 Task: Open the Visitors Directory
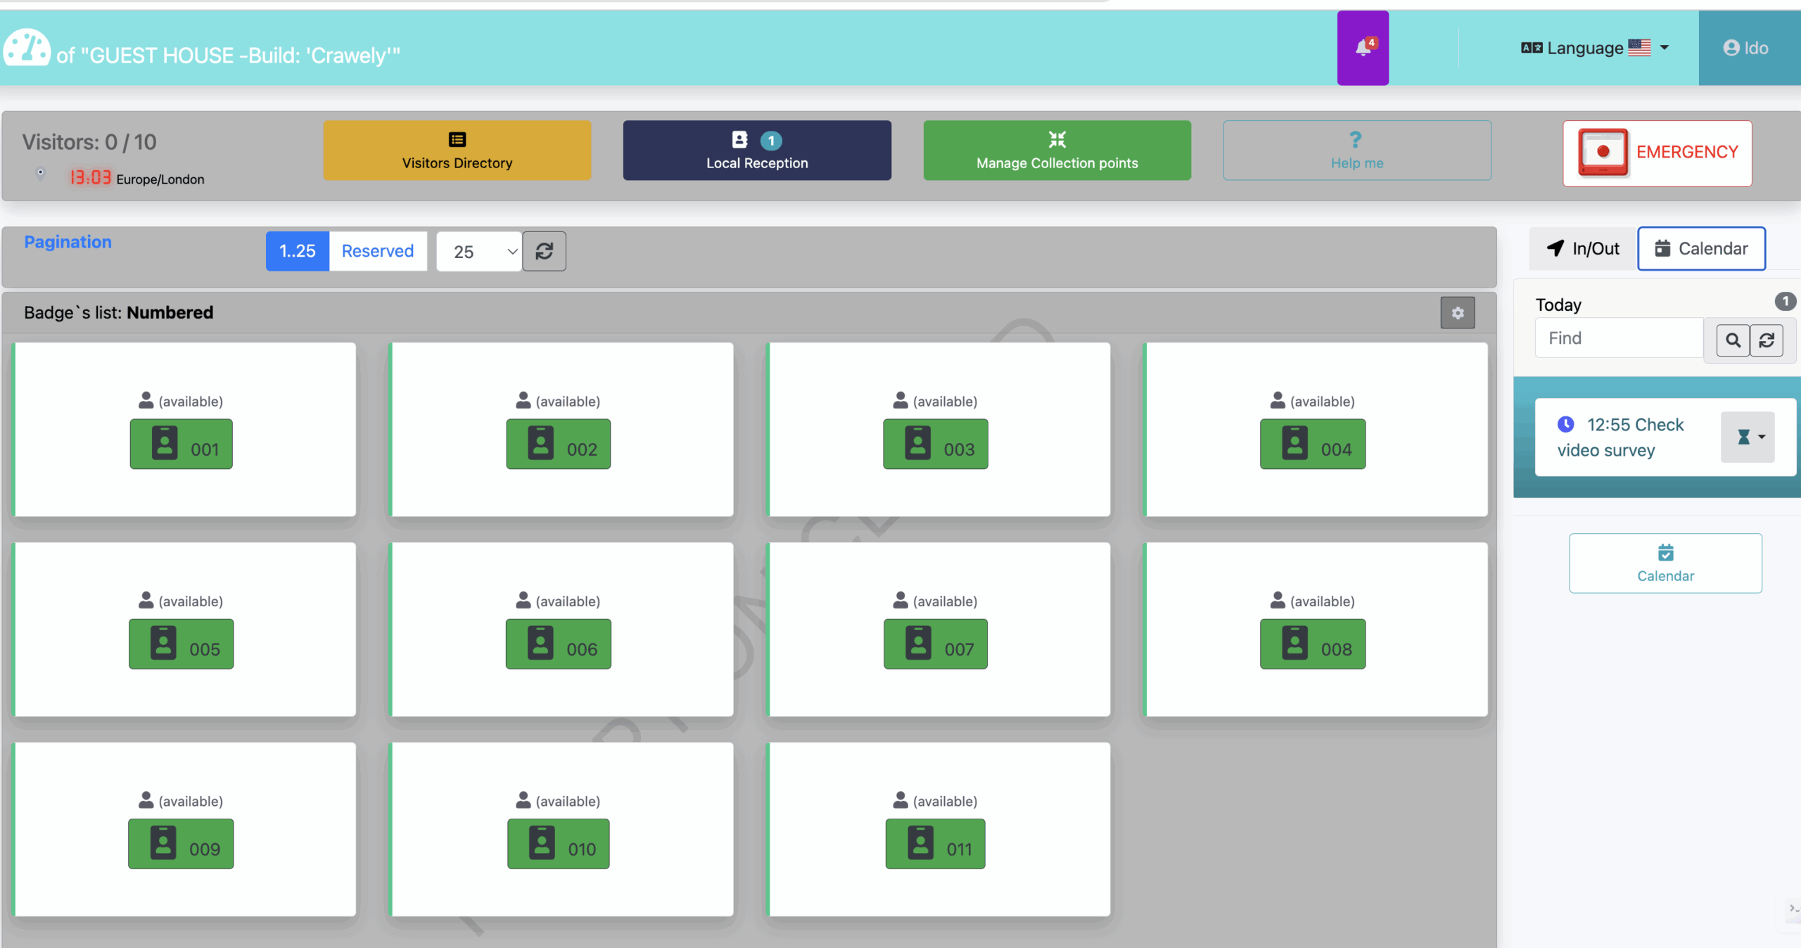(x=457, y=150)
